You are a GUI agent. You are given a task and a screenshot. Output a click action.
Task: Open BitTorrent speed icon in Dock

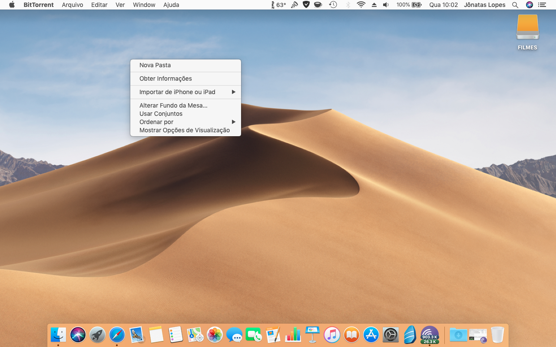pos(430,334)
